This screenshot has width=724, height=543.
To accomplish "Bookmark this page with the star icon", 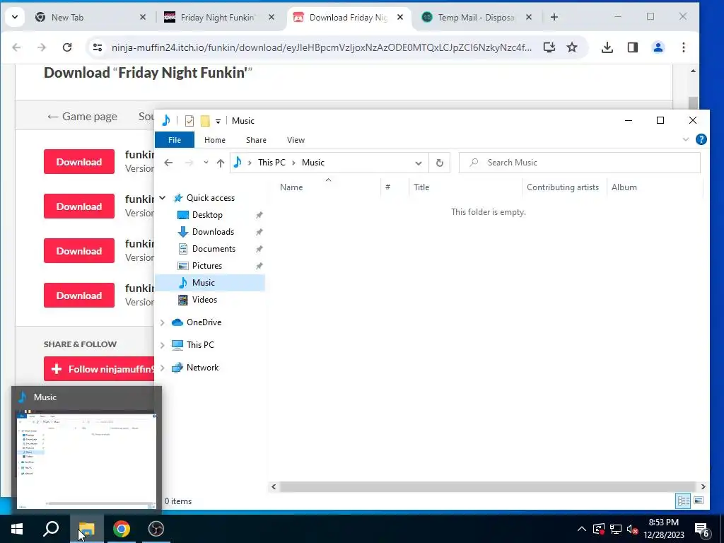I will (572, 47).
